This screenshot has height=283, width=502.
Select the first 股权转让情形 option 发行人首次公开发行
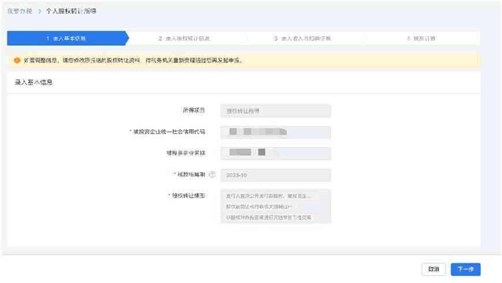[268, 196]
